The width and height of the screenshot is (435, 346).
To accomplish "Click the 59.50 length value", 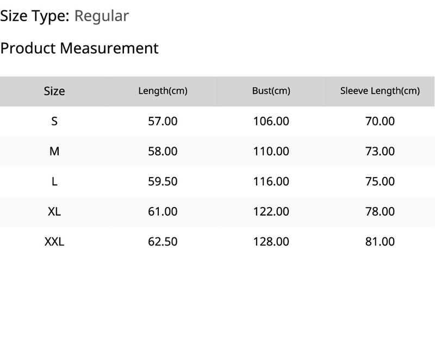I will coord(163,182).
